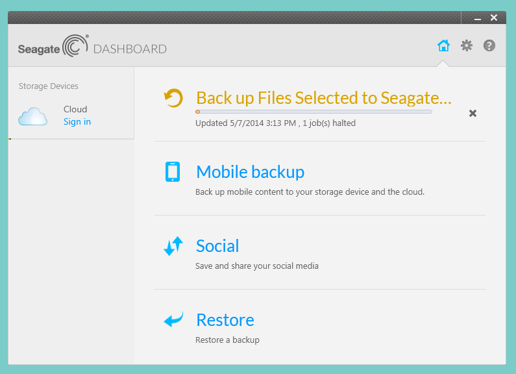Click the Home icon in header
The image size is (516, 374).
[443, 45]
